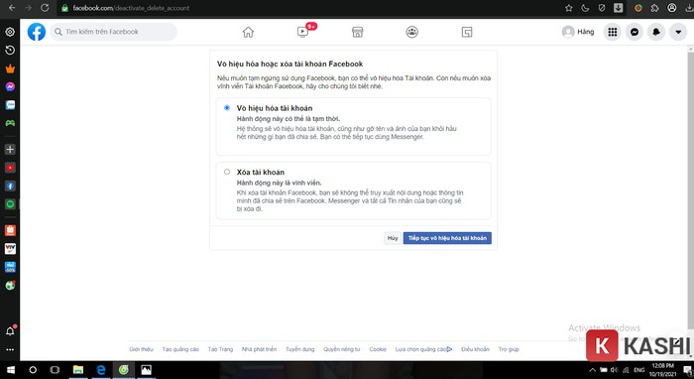The image size is (694, 379).
Task: Open the Nhà phát triển footer link
Action: [x=259, y=349]
